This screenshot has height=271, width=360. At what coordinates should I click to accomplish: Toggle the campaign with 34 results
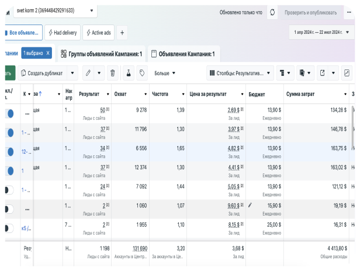tap(8, 151)
